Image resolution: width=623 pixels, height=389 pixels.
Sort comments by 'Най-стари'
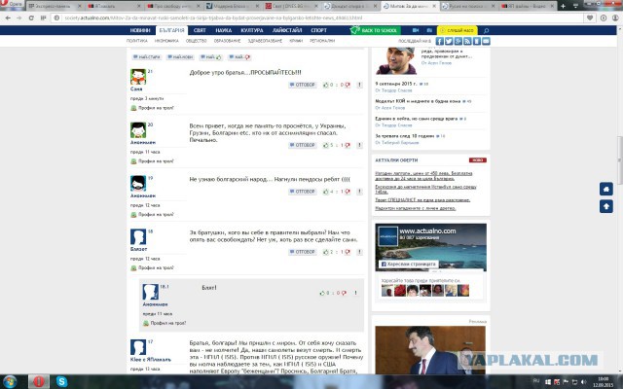147,57
